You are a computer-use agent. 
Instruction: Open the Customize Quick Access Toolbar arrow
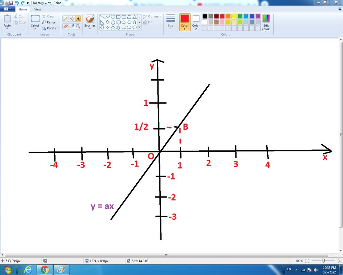pyautogui.click(x=27, y=3)
